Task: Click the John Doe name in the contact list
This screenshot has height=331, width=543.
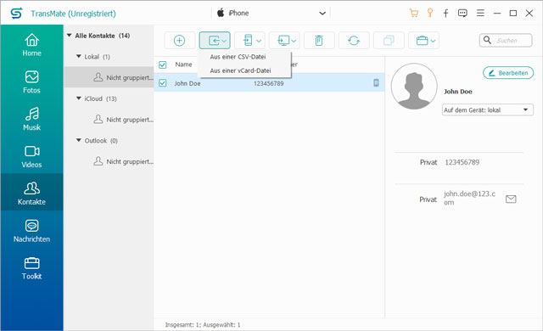Action: [x=188, y=83]
